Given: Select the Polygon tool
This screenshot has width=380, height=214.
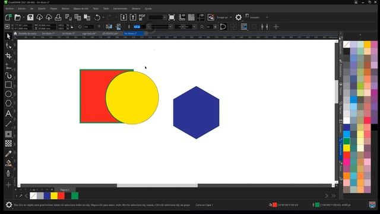Looking at the screenshot, I should 8,103.
